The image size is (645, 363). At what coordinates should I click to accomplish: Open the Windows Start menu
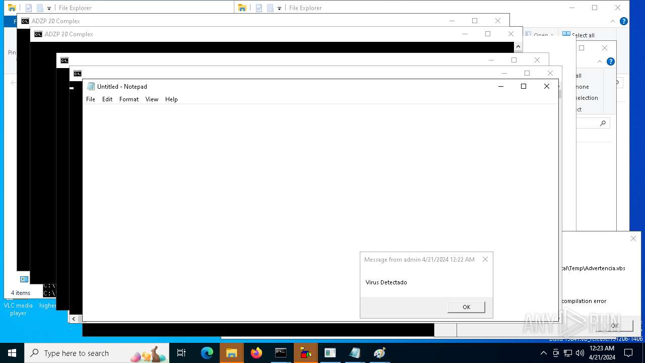12,353
